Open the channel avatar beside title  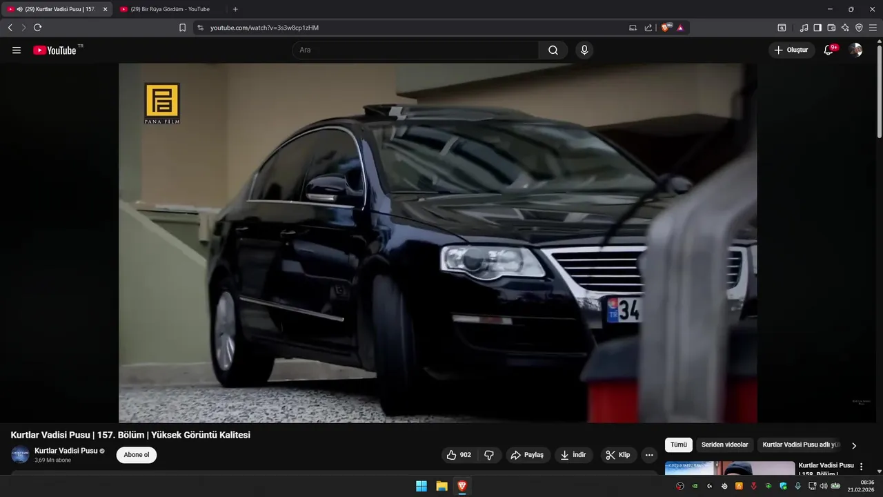pos(20,455)
